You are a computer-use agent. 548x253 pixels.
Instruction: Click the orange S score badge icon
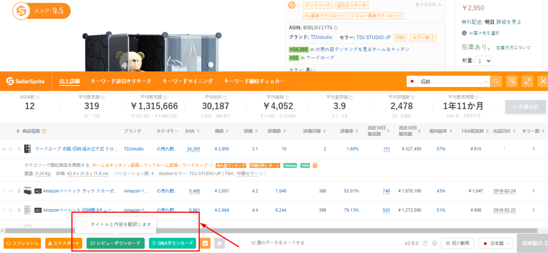click(21, 11)
